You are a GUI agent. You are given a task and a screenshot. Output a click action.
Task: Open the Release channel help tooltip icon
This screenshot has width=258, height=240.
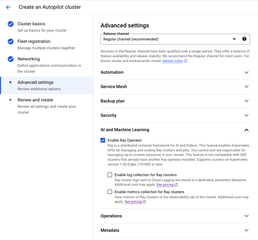244,39
